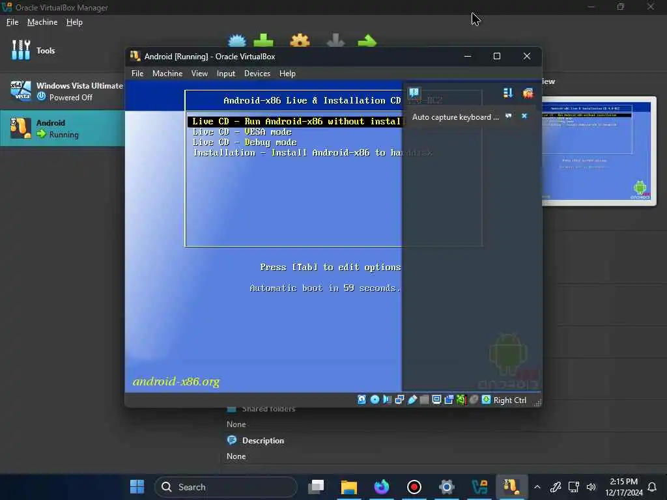Viewport: 667px width, 500px height.
Task: Click the hard disk activity status icon
Action: pyautogui.click(x=362, y=400)
